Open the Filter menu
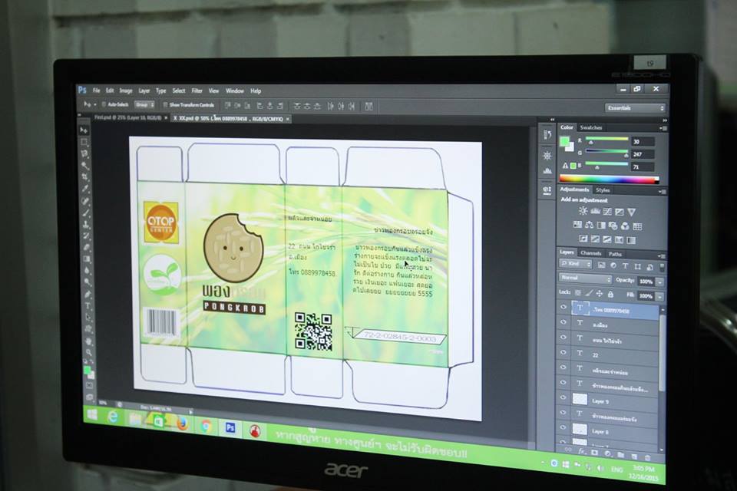This screenshot has width=737, height=491. 197,91
